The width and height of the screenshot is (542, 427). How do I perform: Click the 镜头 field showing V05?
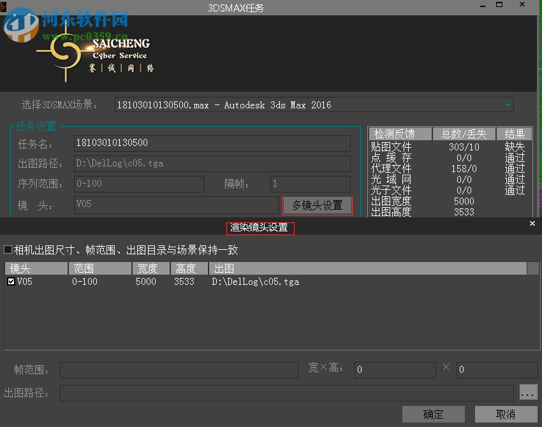click(176, 205)
